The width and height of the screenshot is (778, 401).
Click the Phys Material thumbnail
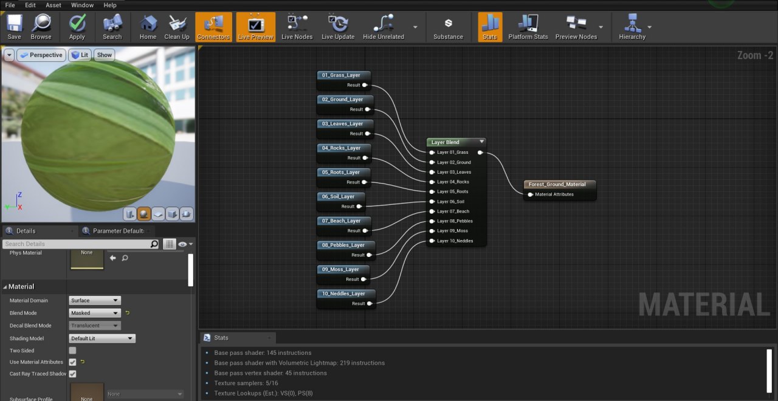tap(87, 259)
